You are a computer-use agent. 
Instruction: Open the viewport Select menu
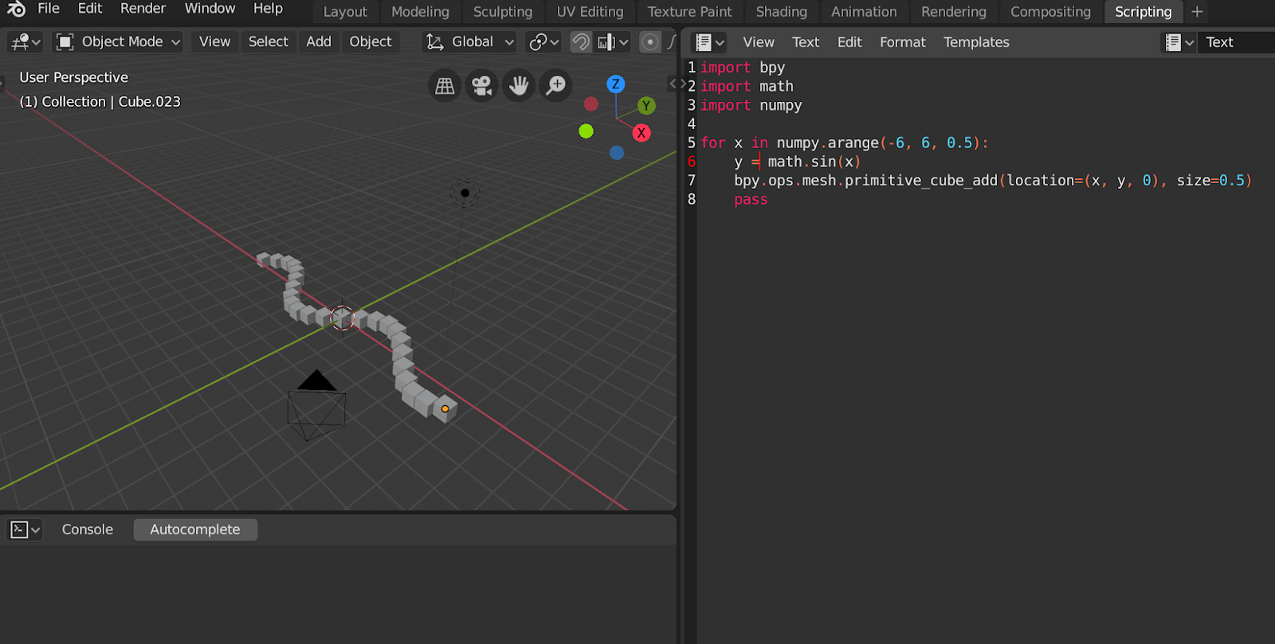(x=269, y=42)
